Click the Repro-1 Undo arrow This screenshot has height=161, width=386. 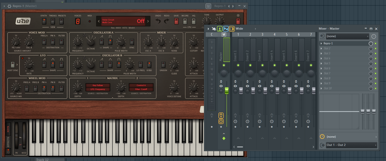(x=158, y=21)
